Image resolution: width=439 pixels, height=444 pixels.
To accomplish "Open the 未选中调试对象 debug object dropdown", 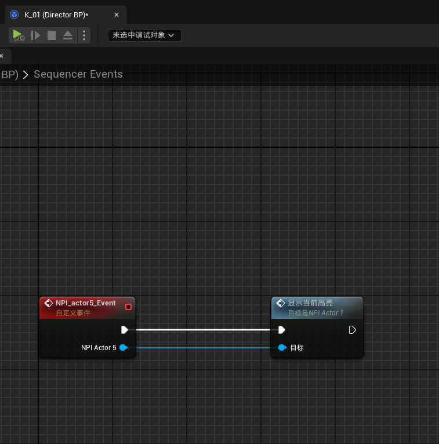I will pyautogui.click(x=144, y=35).
